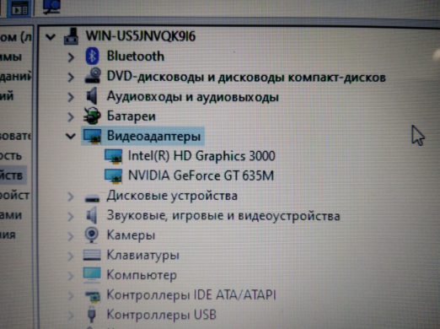This screenshot has width=440, height=329.
Task: Select Аудиовходы и аудиовыходы label
Action: [x=193, y=97]
